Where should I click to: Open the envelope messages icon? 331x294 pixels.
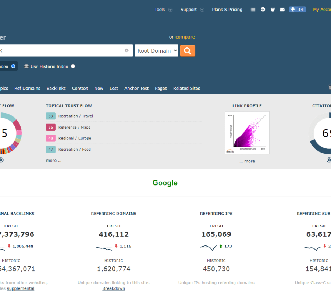(282, 10)
